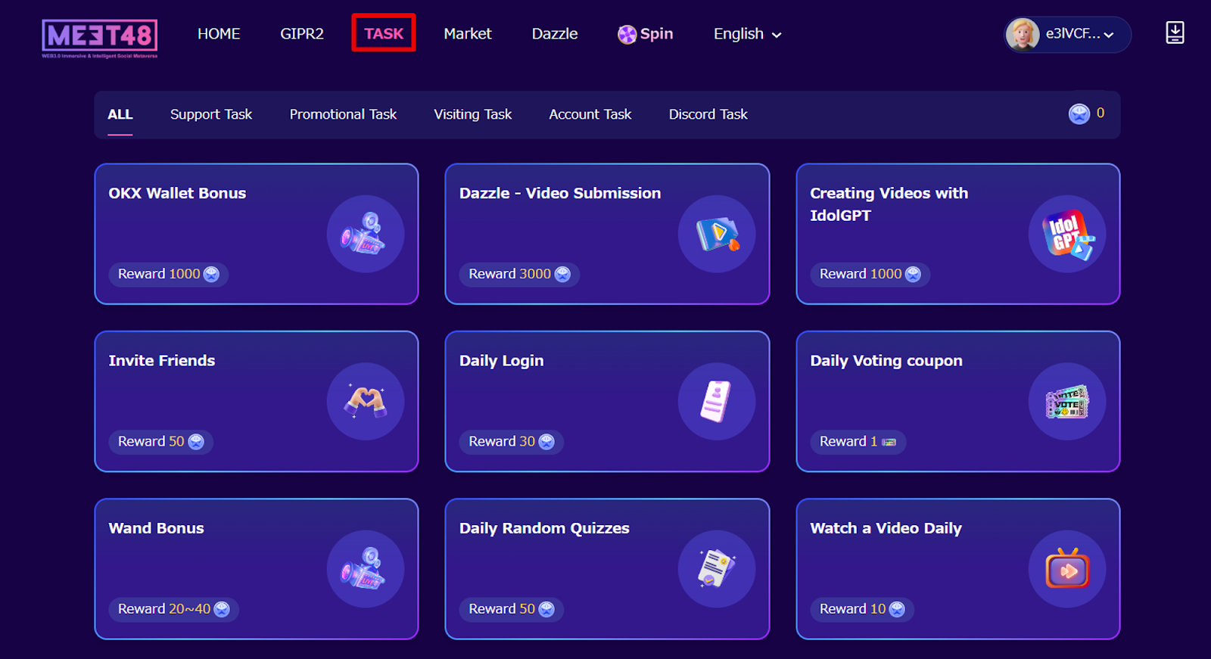Click the IdolGPT icon
This screenshot has width=1211, height=659.
pos(1066,234)
